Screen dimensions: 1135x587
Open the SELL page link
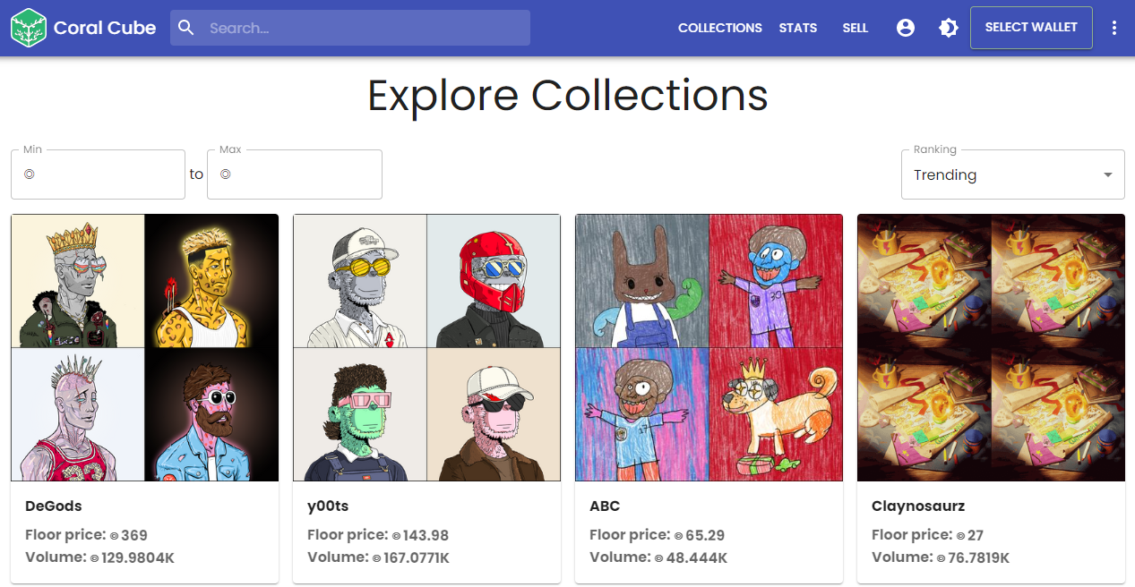pos(856,28)
